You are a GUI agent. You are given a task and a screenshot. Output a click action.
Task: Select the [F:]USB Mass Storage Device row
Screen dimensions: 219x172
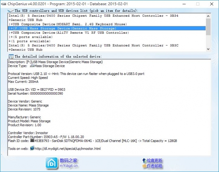107,28
